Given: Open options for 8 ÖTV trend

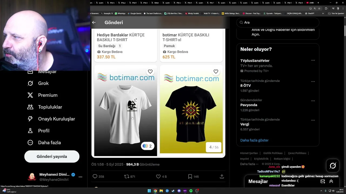Looking at the screenshot, I should (313, 81).
